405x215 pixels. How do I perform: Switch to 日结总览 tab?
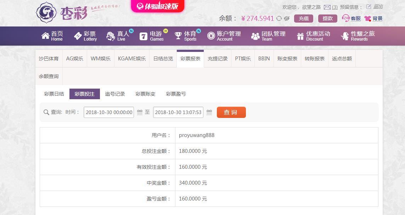(x=163, y=59)
